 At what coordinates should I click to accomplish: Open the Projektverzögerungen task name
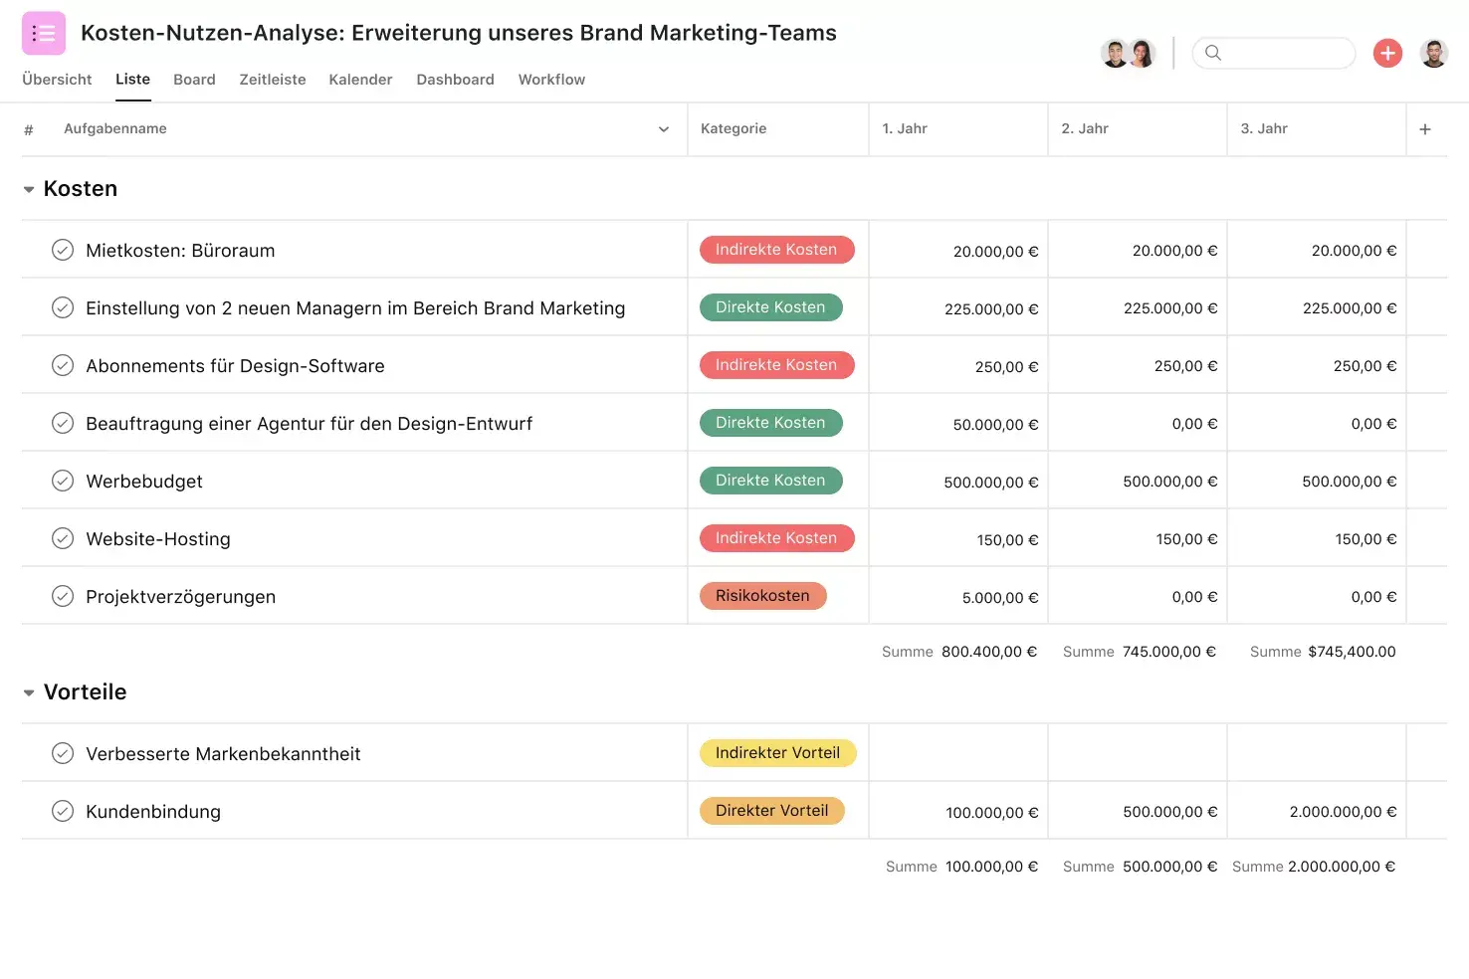click(x=180, y=597)
